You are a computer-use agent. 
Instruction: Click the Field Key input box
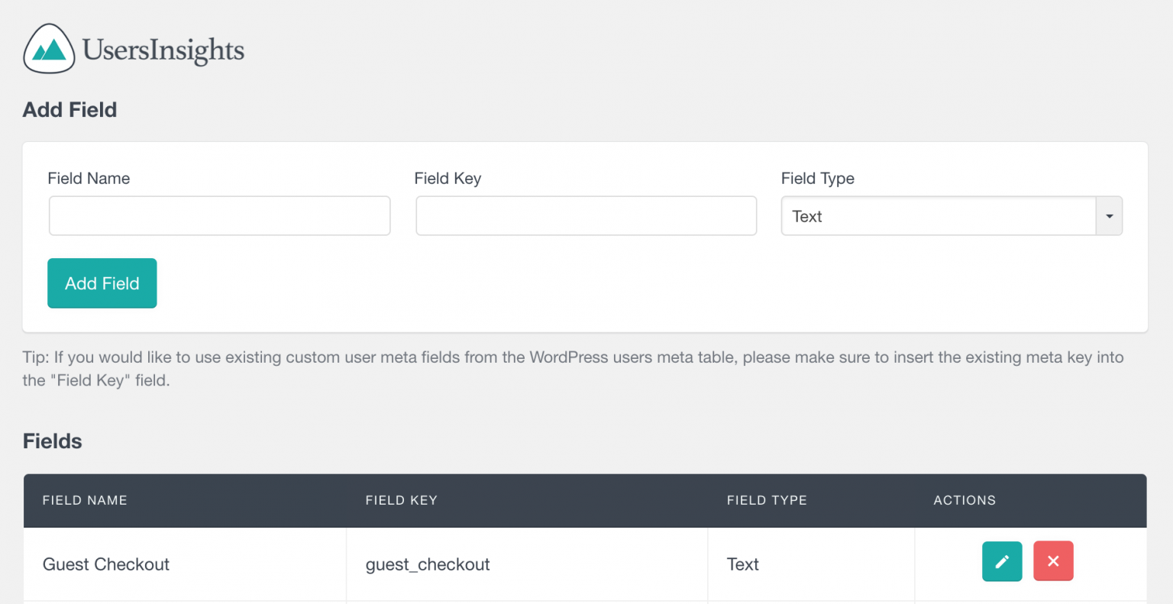click(586, 216)
